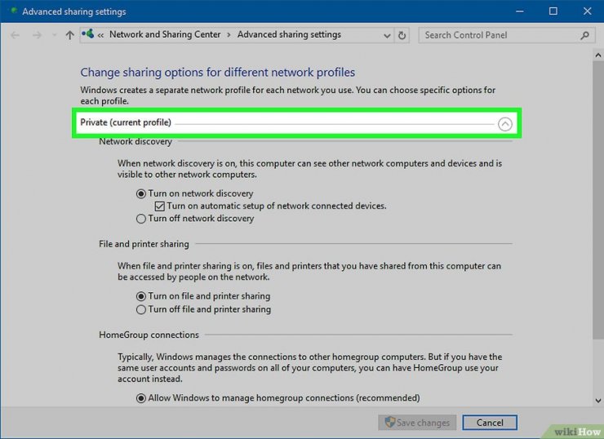
Task: Select Turn on network discovery
Action: 141,193
